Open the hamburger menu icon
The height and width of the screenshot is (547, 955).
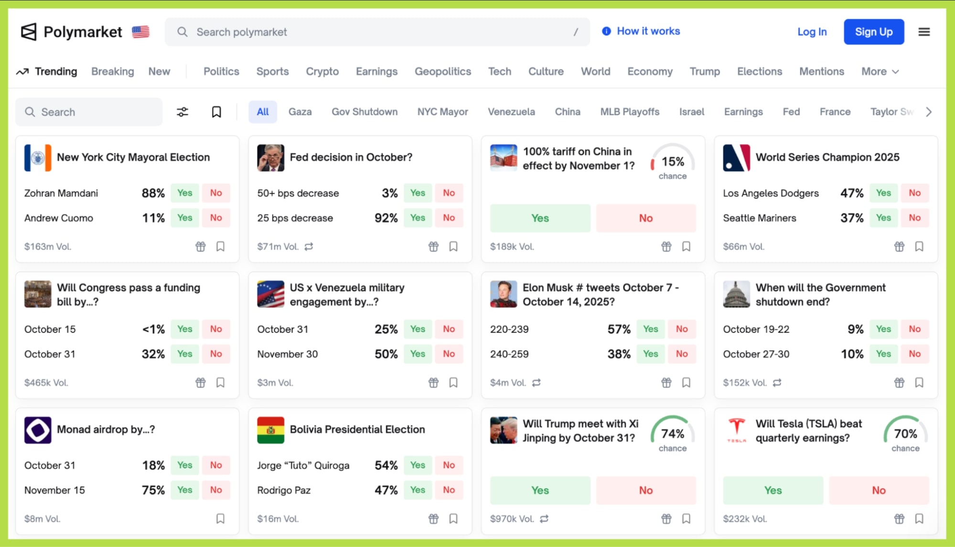click(924, 32)
